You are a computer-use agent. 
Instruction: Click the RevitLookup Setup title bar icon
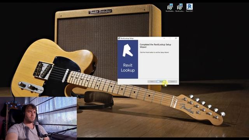point(119,38)
